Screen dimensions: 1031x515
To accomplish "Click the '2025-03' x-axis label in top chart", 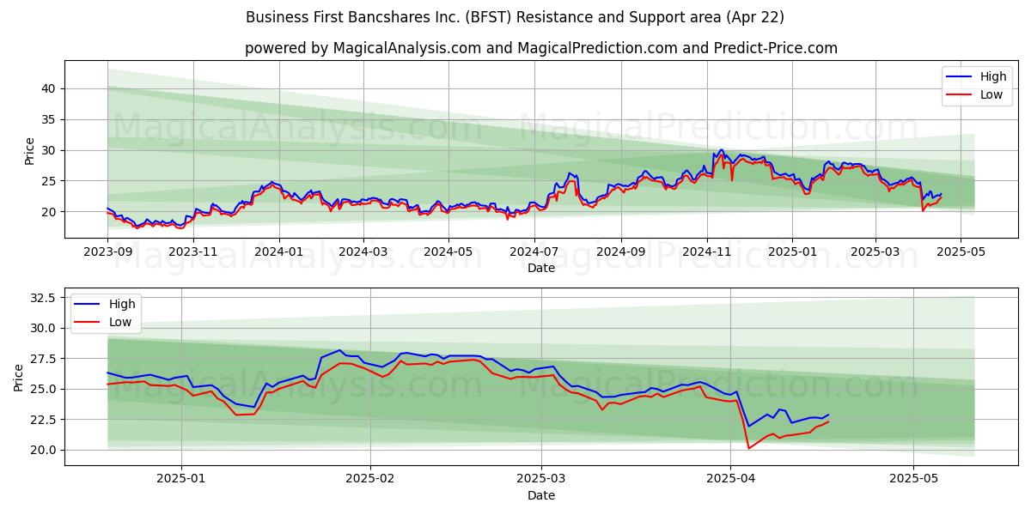I will 875,253.
